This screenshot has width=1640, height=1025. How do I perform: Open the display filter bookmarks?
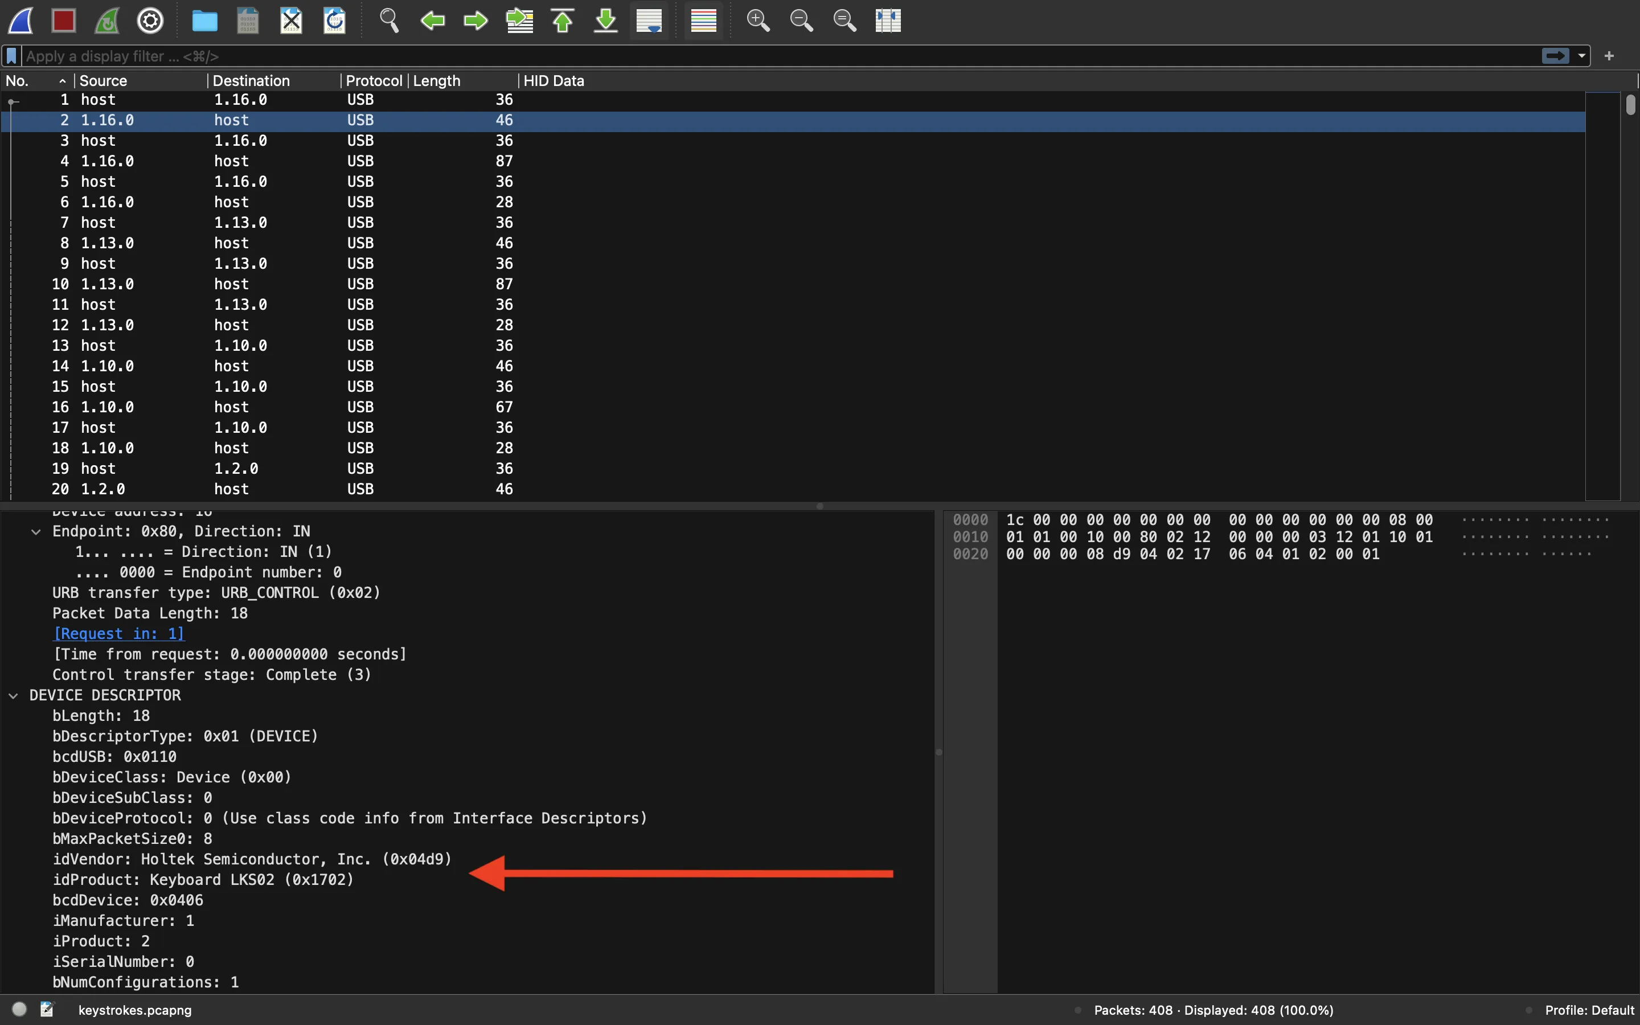(x=11, y=56)
